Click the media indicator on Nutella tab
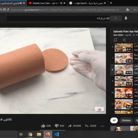This screenshot has height=138, width=138. [x=61, y=3]
